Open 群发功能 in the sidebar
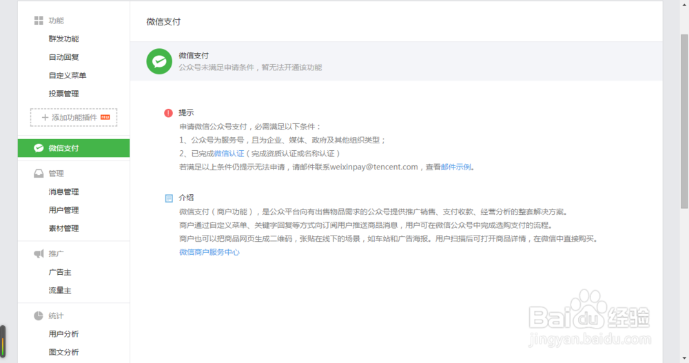The image size is (689, 363). coord(63,39)
